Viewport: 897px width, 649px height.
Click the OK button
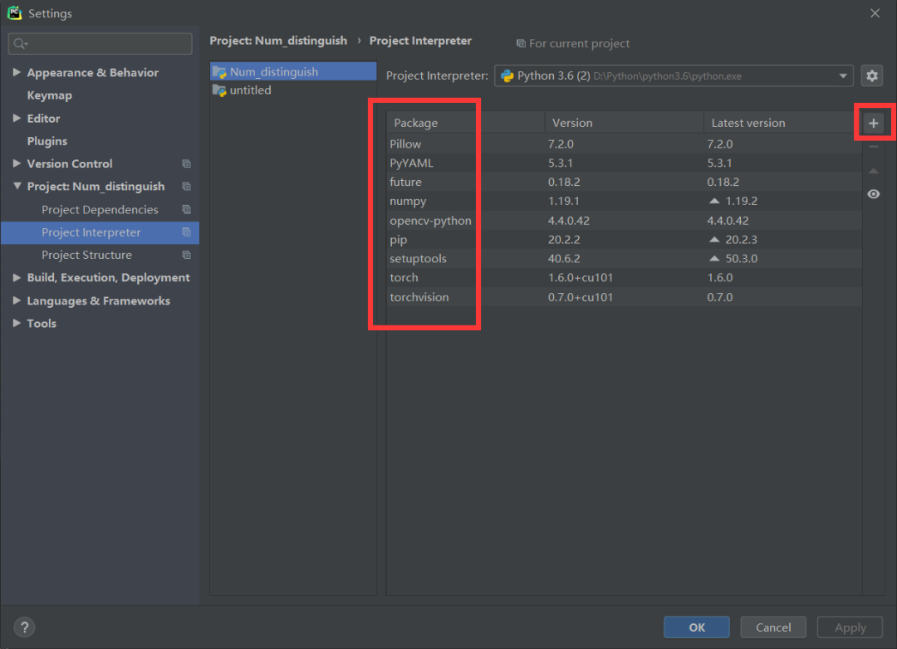pyautogui.click(x=696, y=627)
